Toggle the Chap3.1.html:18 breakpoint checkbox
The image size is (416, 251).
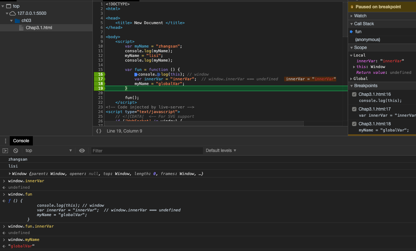(x=354, y=124)
